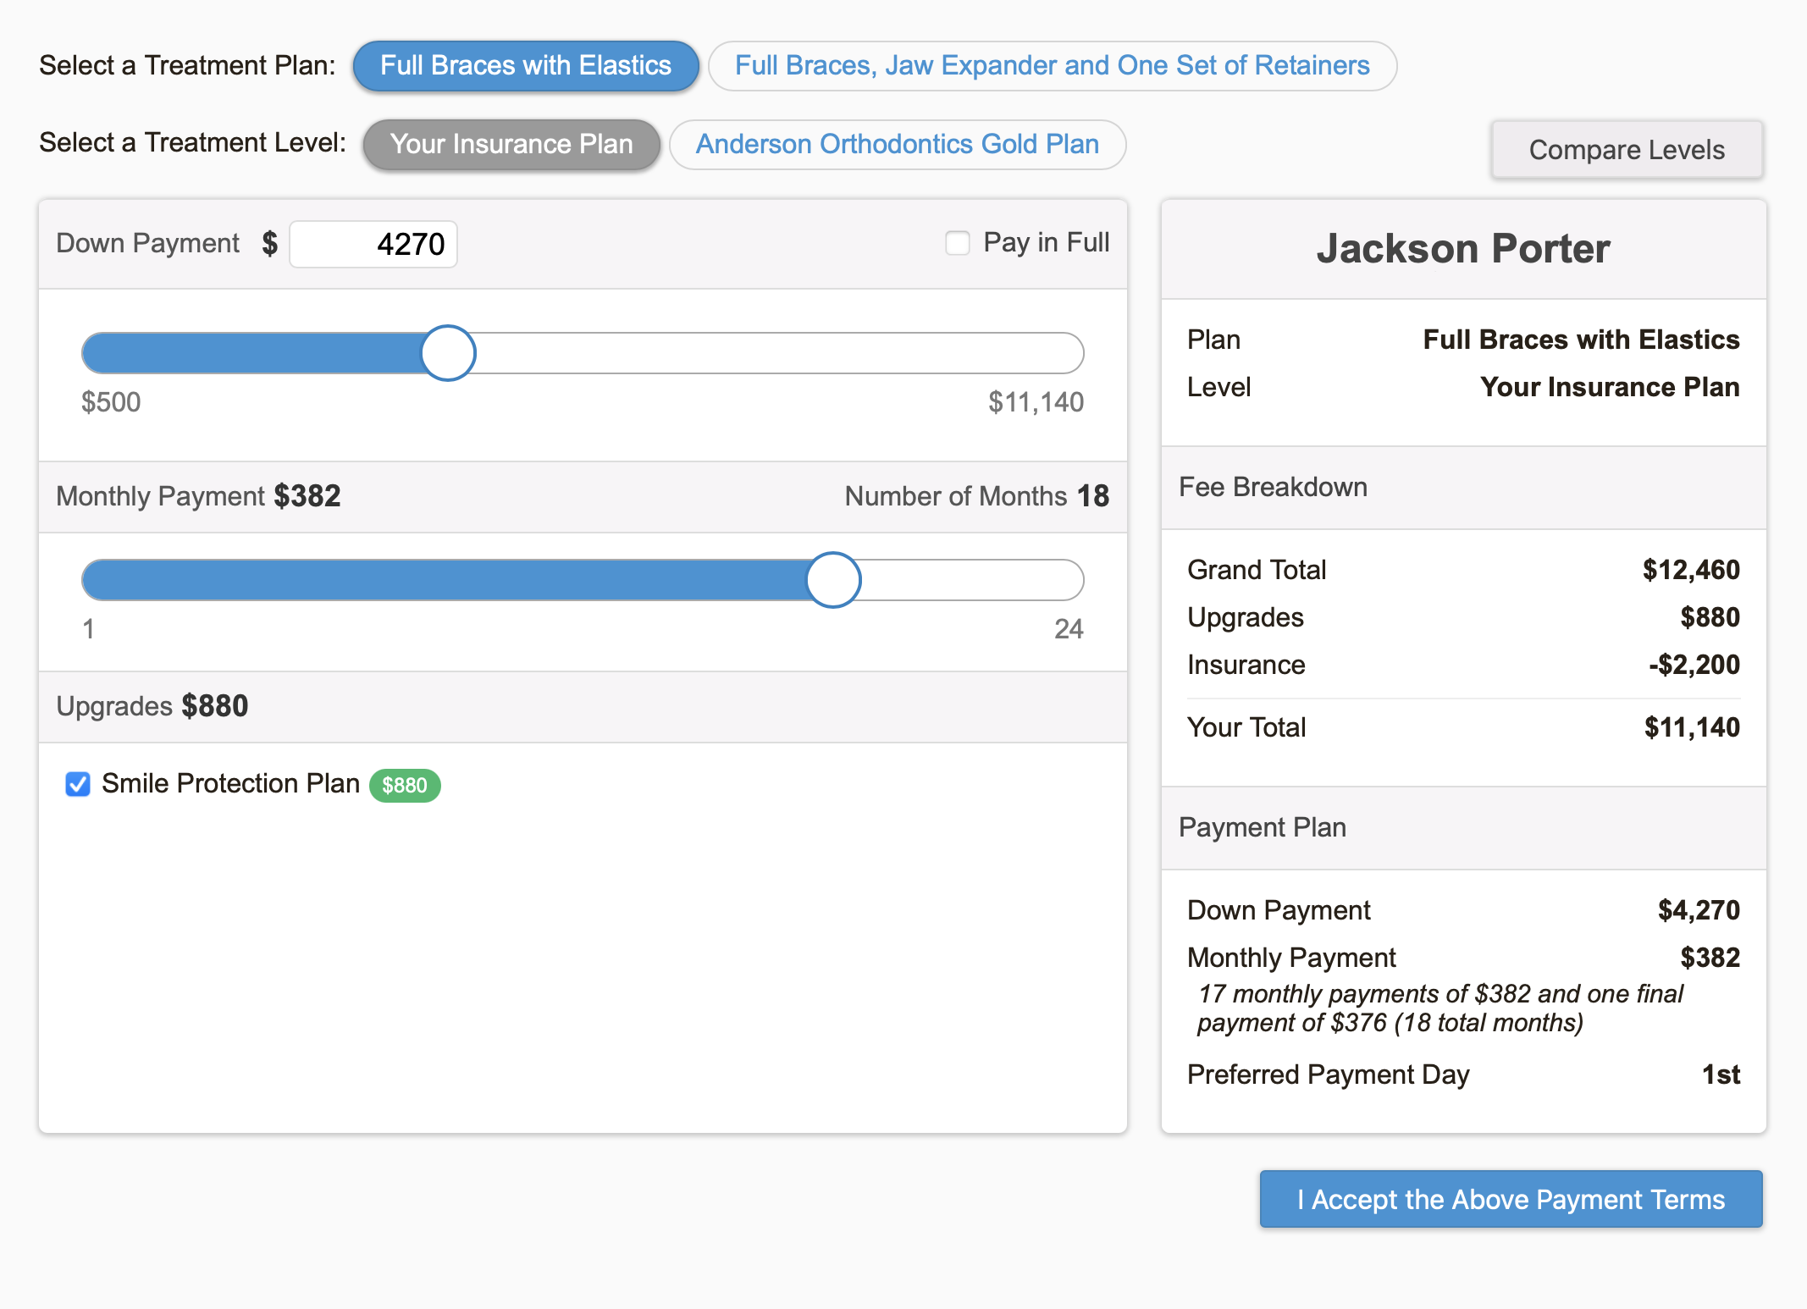1807x1309 pixels.
Task: Click the Down Payment amount field
Action: point(373,245)
